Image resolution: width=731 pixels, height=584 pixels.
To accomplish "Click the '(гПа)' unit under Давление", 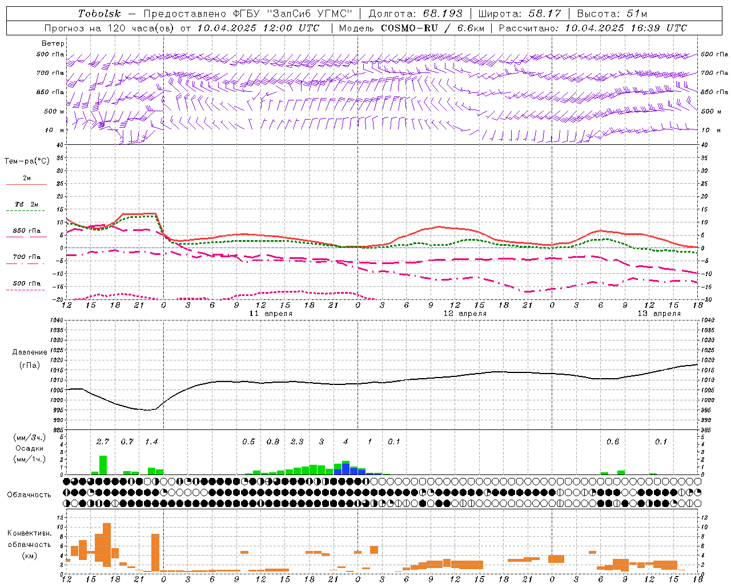I will [x=29, y=365].
